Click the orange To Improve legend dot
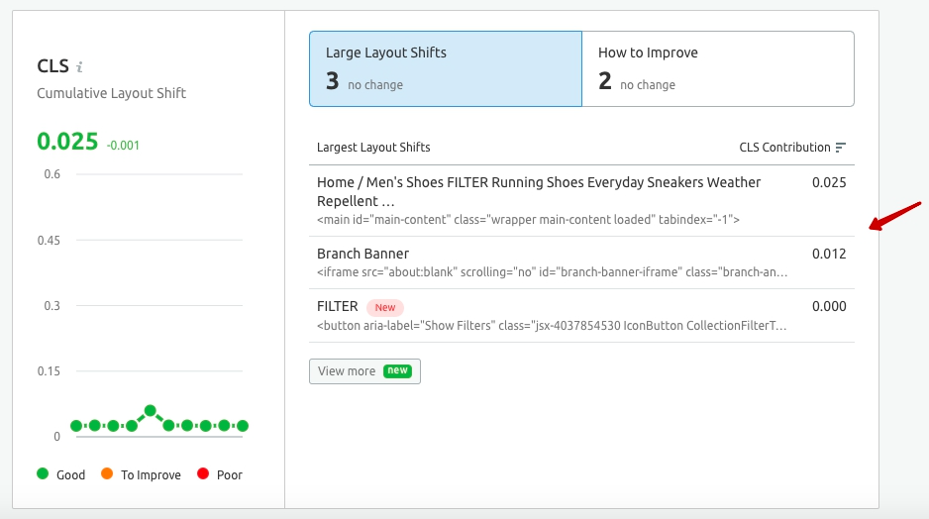 coord(107,474)
